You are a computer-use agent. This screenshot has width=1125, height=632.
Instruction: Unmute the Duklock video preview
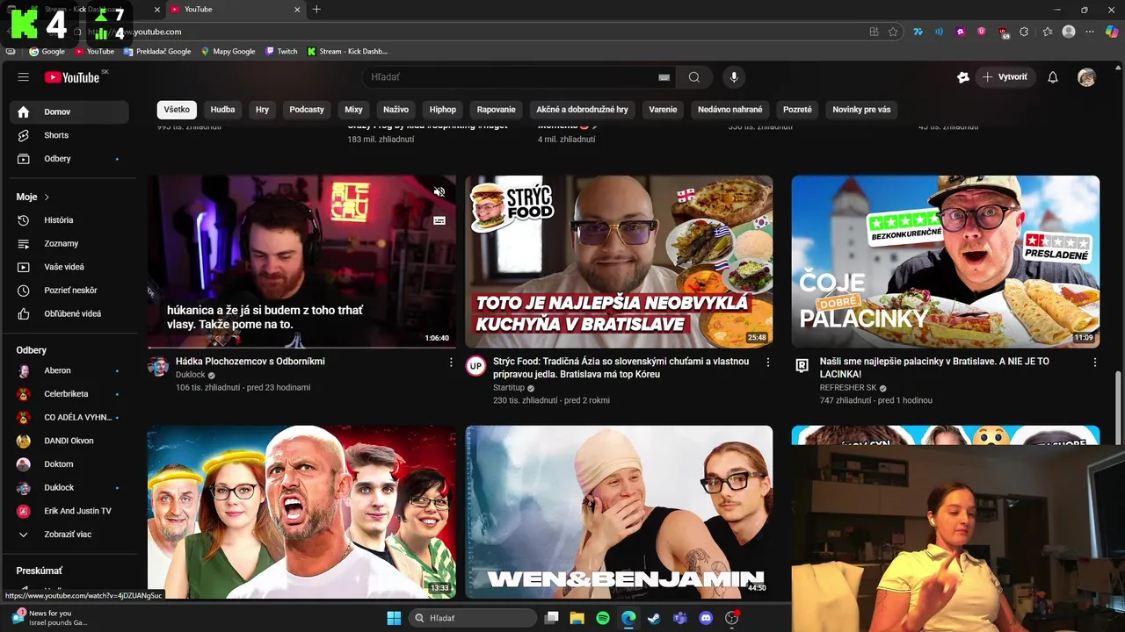(x=439, y=192)
